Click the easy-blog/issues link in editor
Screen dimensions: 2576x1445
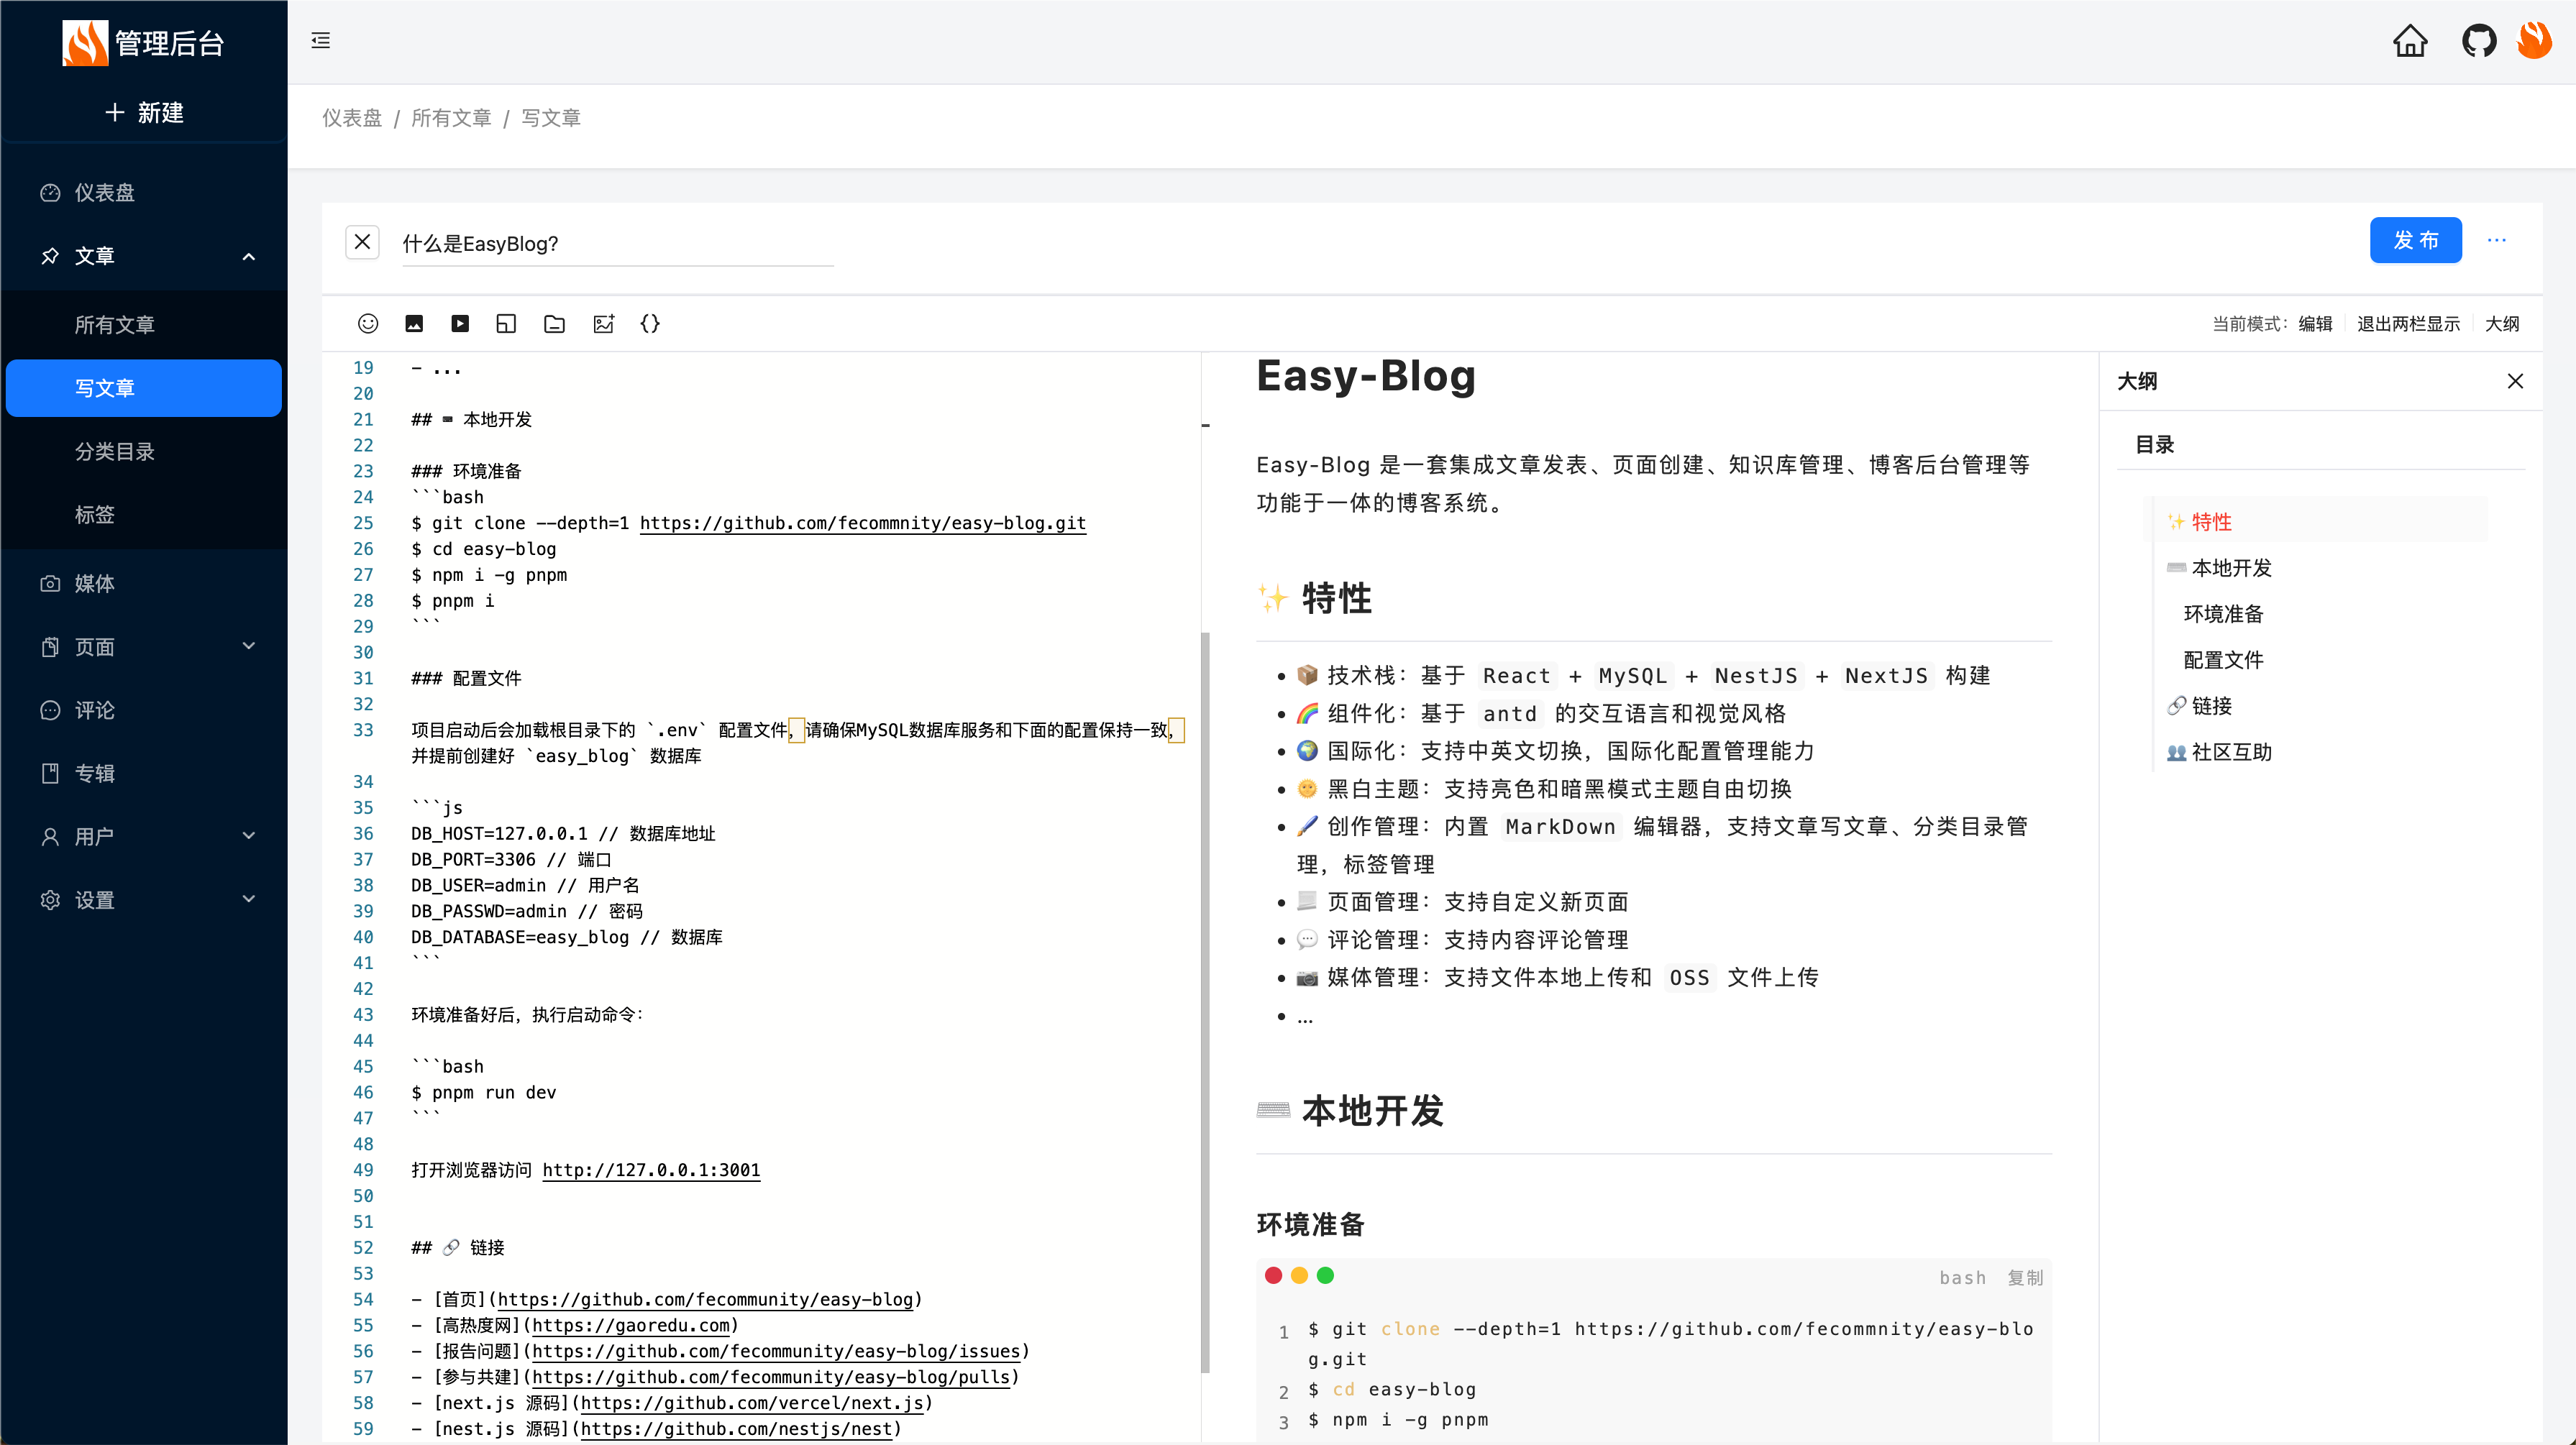[x=776, y=1351]
